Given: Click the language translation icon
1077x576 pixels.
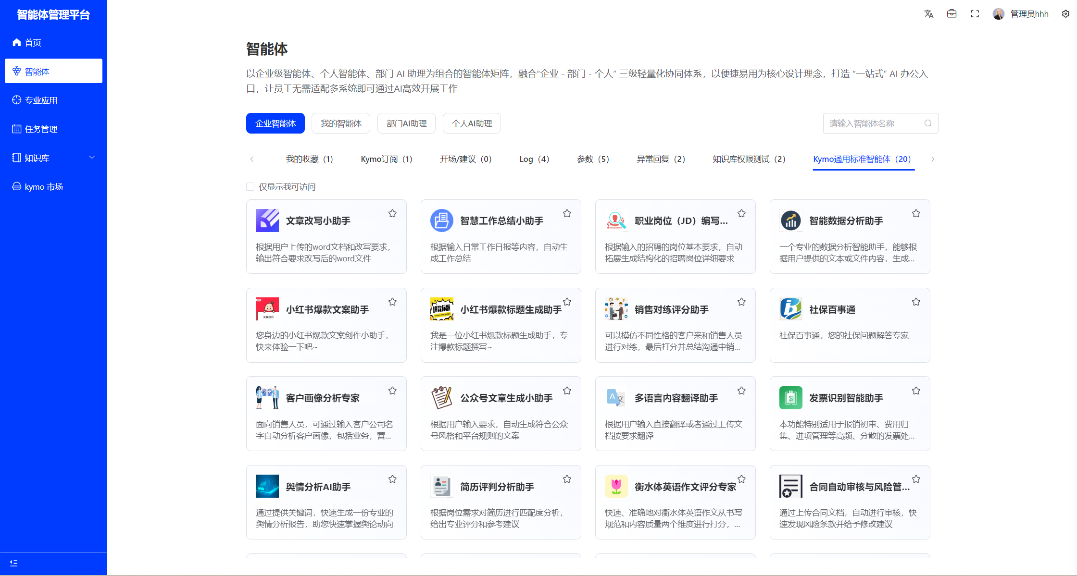Looking at the screenshot, I should pos(928,14).
